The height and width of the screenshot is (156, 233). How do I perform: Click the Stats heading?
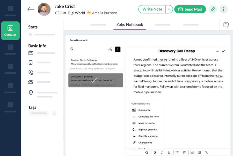tap(33, 27)
